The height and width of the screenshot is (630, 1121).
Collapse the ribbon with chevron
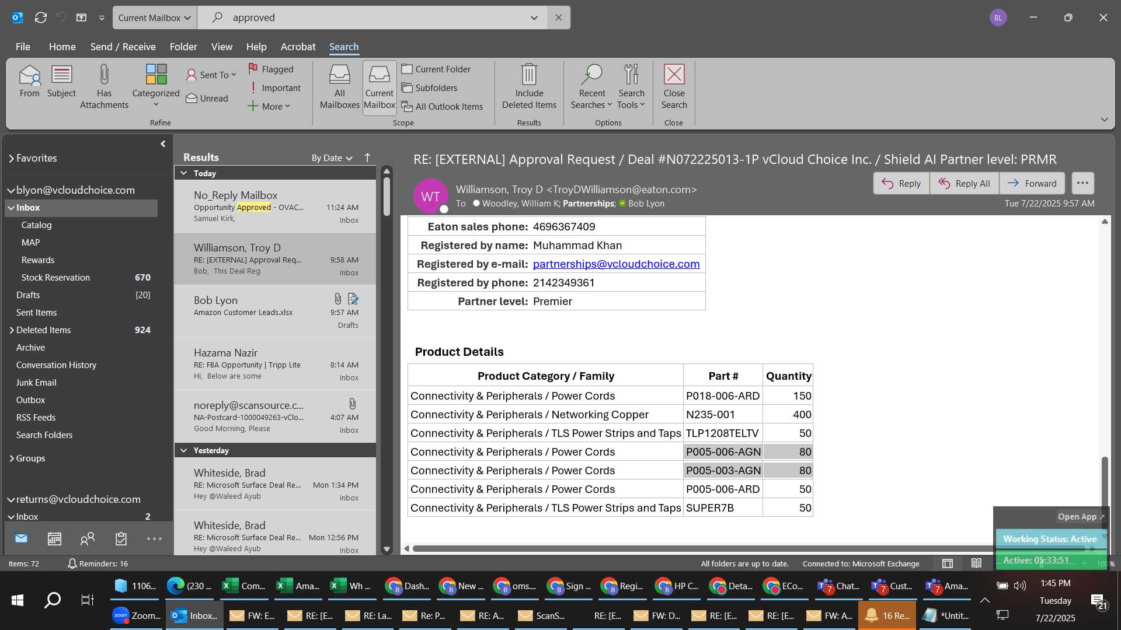(x=1104, y=120)
